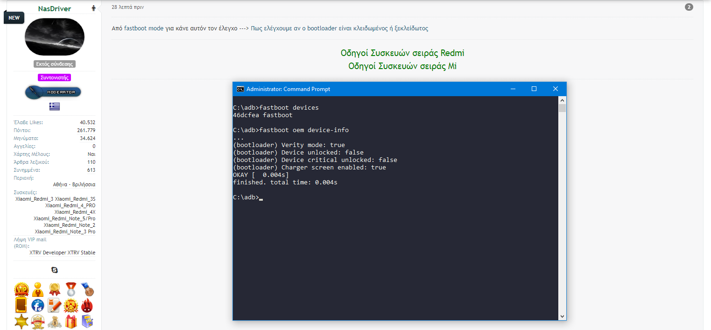This screenshot has width=711, height=330.
Task: Click the VIP badge icon
Action: (x=21, y=290)
